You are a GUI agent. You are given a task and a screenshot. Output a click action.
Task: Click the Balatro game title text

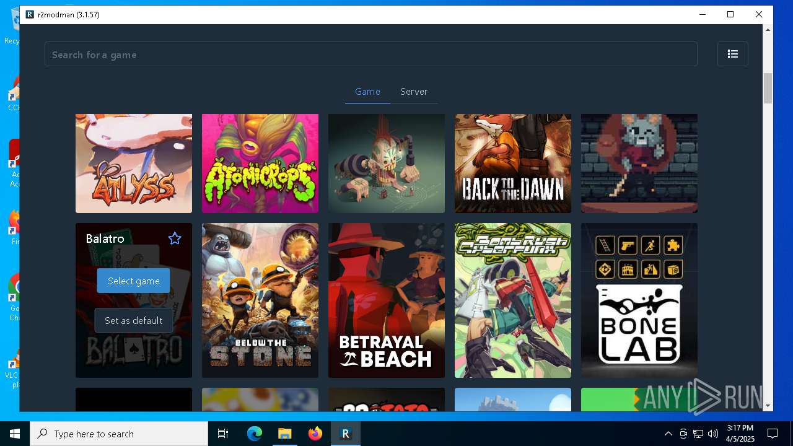(105, 238)
